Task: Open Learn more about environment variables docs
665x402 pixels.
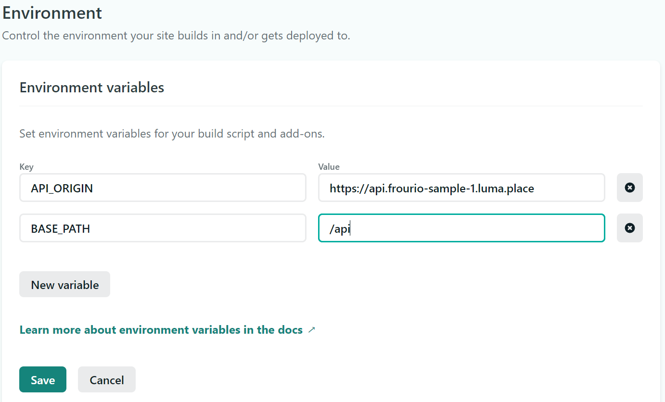Action: 161,330
